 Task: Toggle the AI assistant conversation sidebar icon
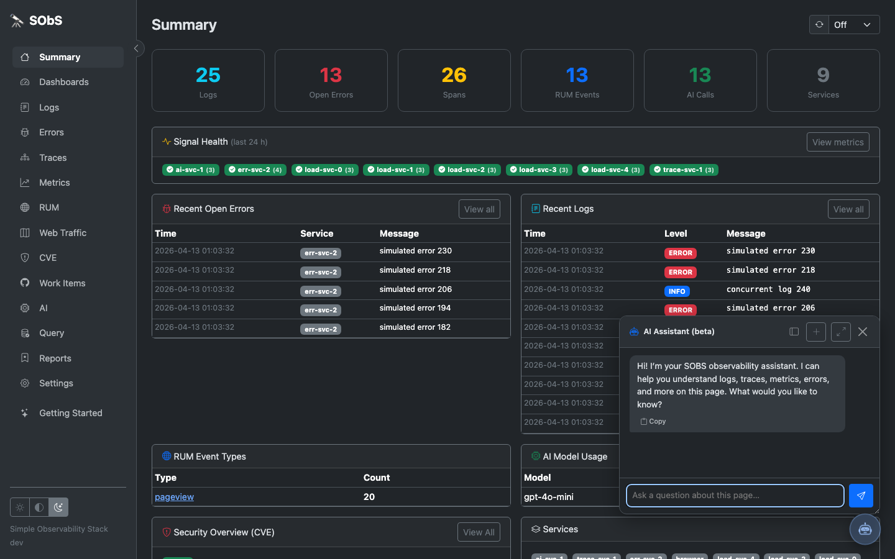(x=794, y=332)
